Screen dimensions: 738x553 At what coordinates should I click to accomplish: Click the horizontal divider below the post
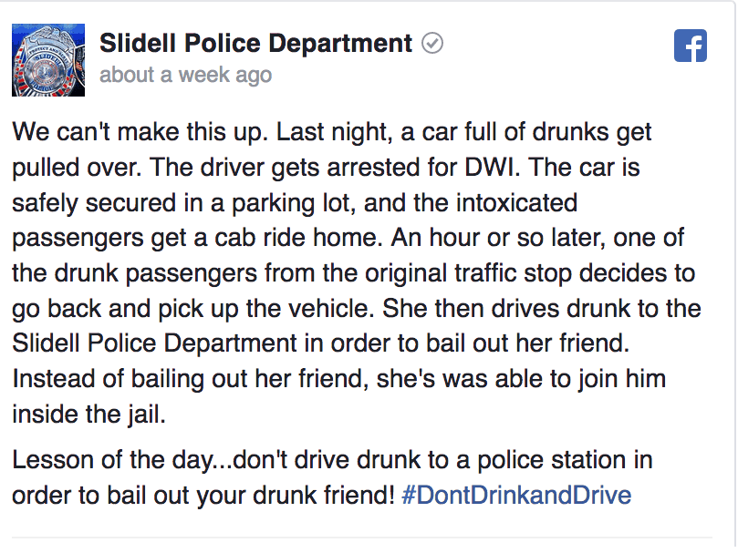(x=362, y=537)
